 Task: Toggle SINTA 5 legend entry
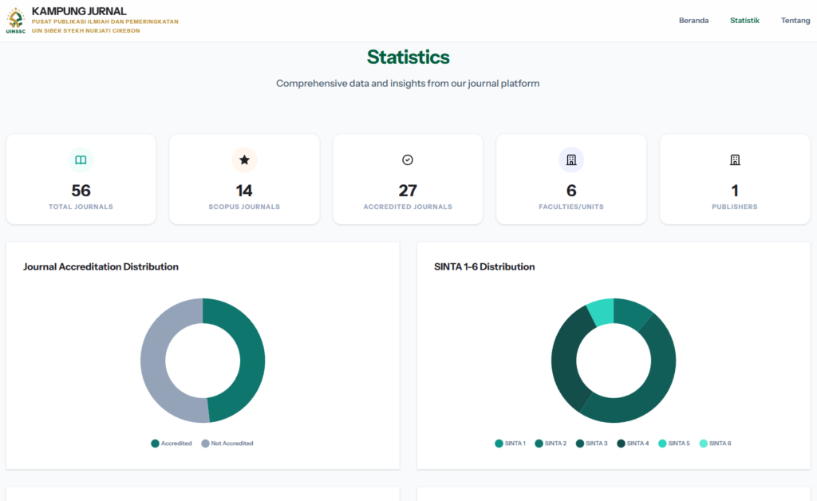point(674,444)
